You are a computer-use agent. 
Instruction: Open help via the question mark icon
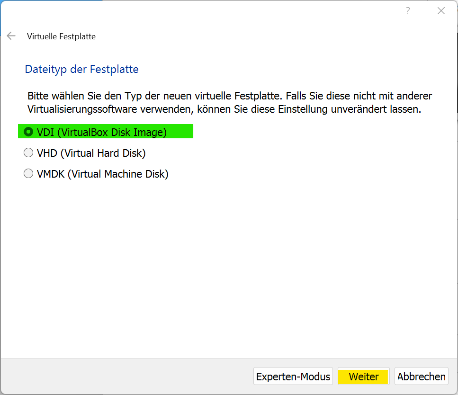tap(408, 11)
